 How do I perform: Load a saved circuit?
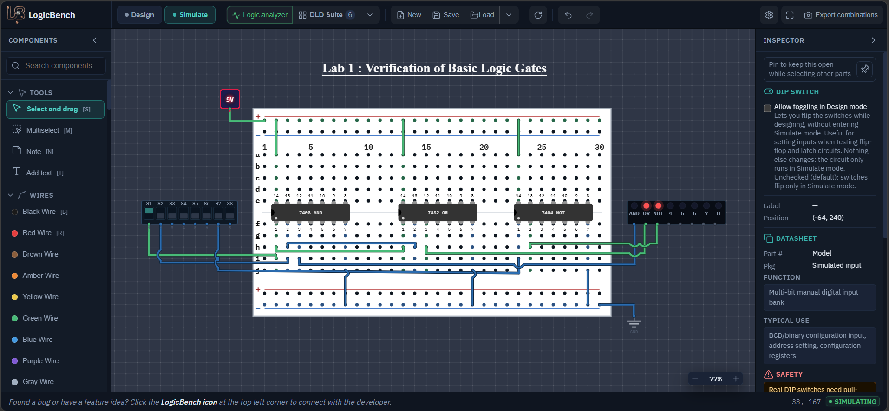point(482,15)
